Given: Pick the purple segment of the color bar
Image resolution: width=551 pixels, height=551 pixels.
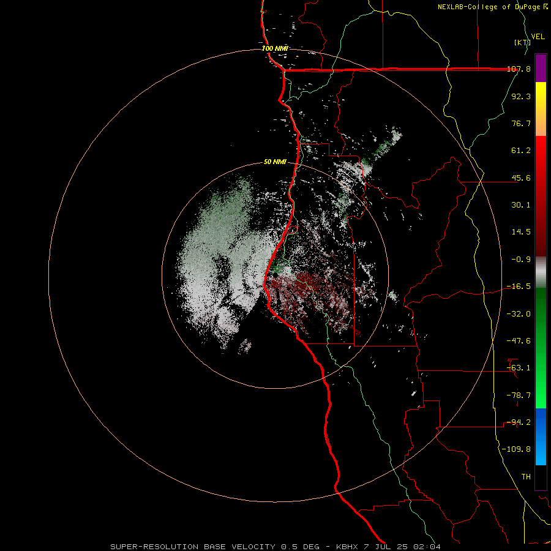Looking at the screenshot, I should tap(541, 68).
